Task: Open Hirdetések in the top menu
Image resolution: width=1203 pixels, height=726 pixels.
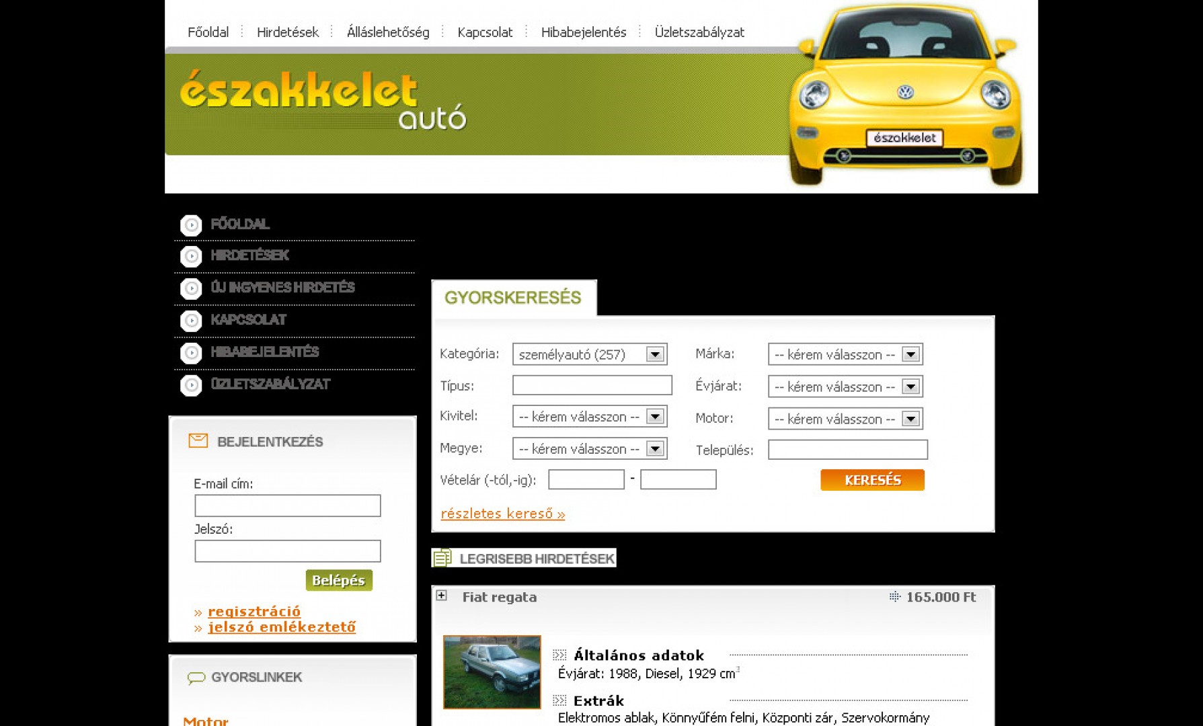Action: [287, 32]
